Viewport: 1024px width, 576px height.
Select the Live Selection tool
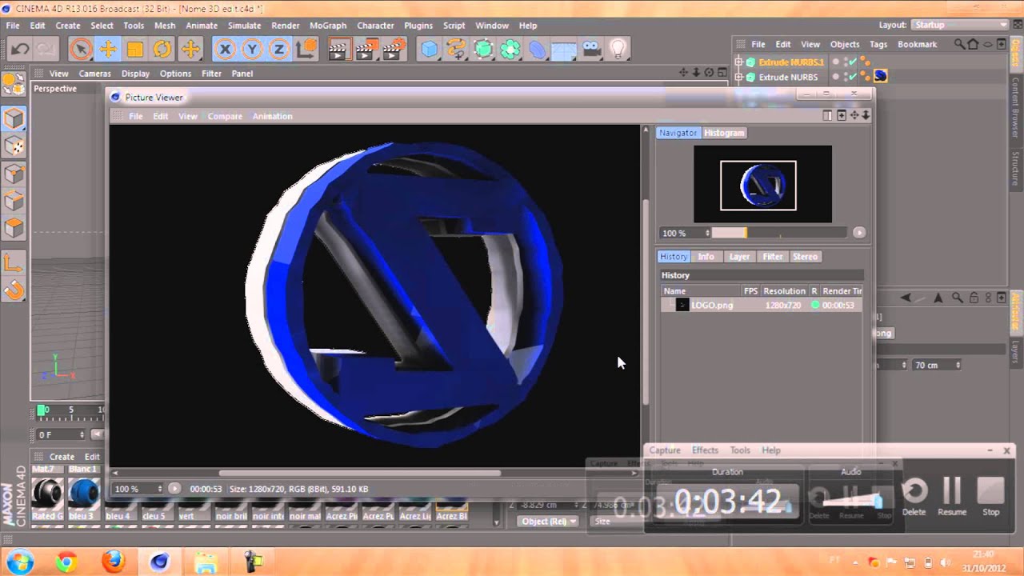(80, 50)
